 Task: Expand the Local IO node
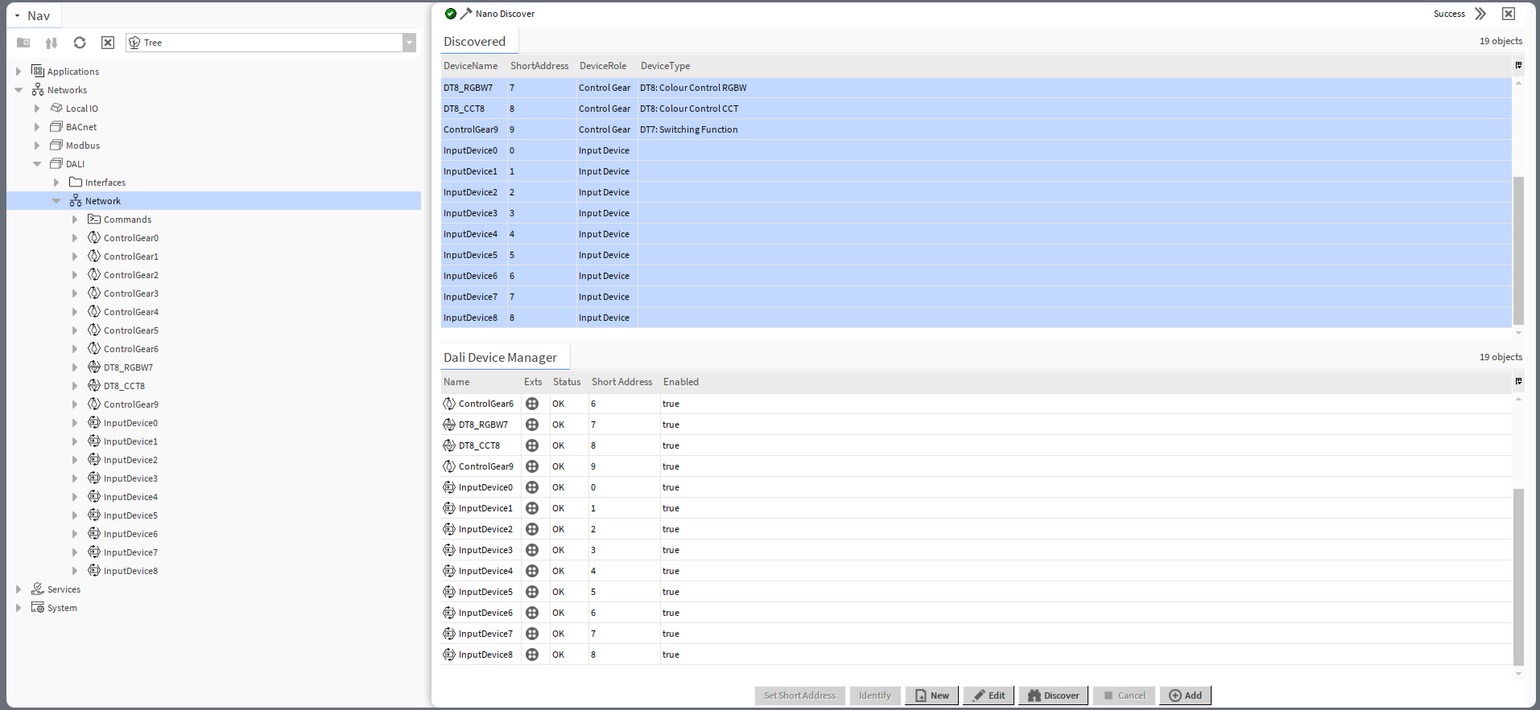(37, 109)
